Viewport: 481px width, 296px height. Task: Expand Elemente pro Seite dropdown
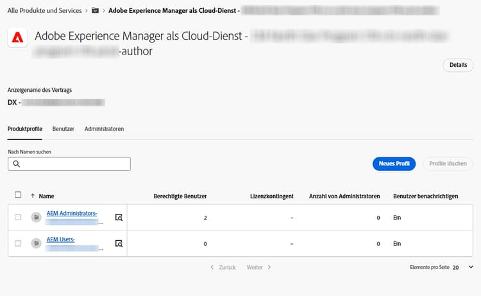[471, 267]
